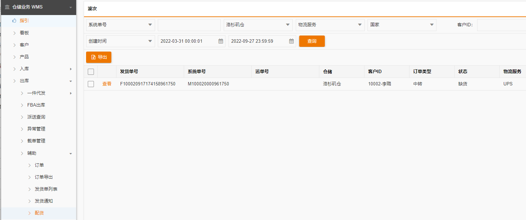Click the thumbs-up icon beside 指引

[14, 20]
